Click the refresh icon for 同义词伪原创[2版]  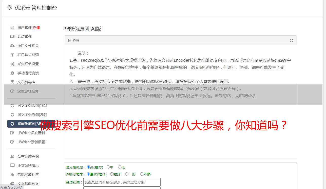pos(12,115)
